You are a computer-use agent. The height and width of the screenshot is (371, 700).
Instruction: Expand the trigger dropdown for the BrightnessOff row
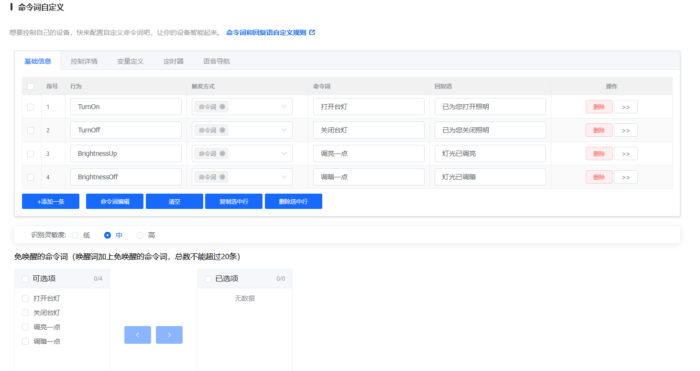click(x=284, y=177)
